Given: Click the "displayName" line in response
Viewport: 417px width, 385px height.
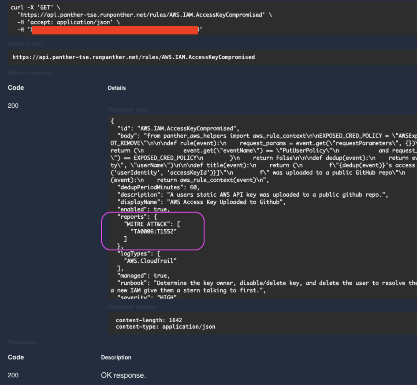Looking at the screenshot, I should point(201,202).
